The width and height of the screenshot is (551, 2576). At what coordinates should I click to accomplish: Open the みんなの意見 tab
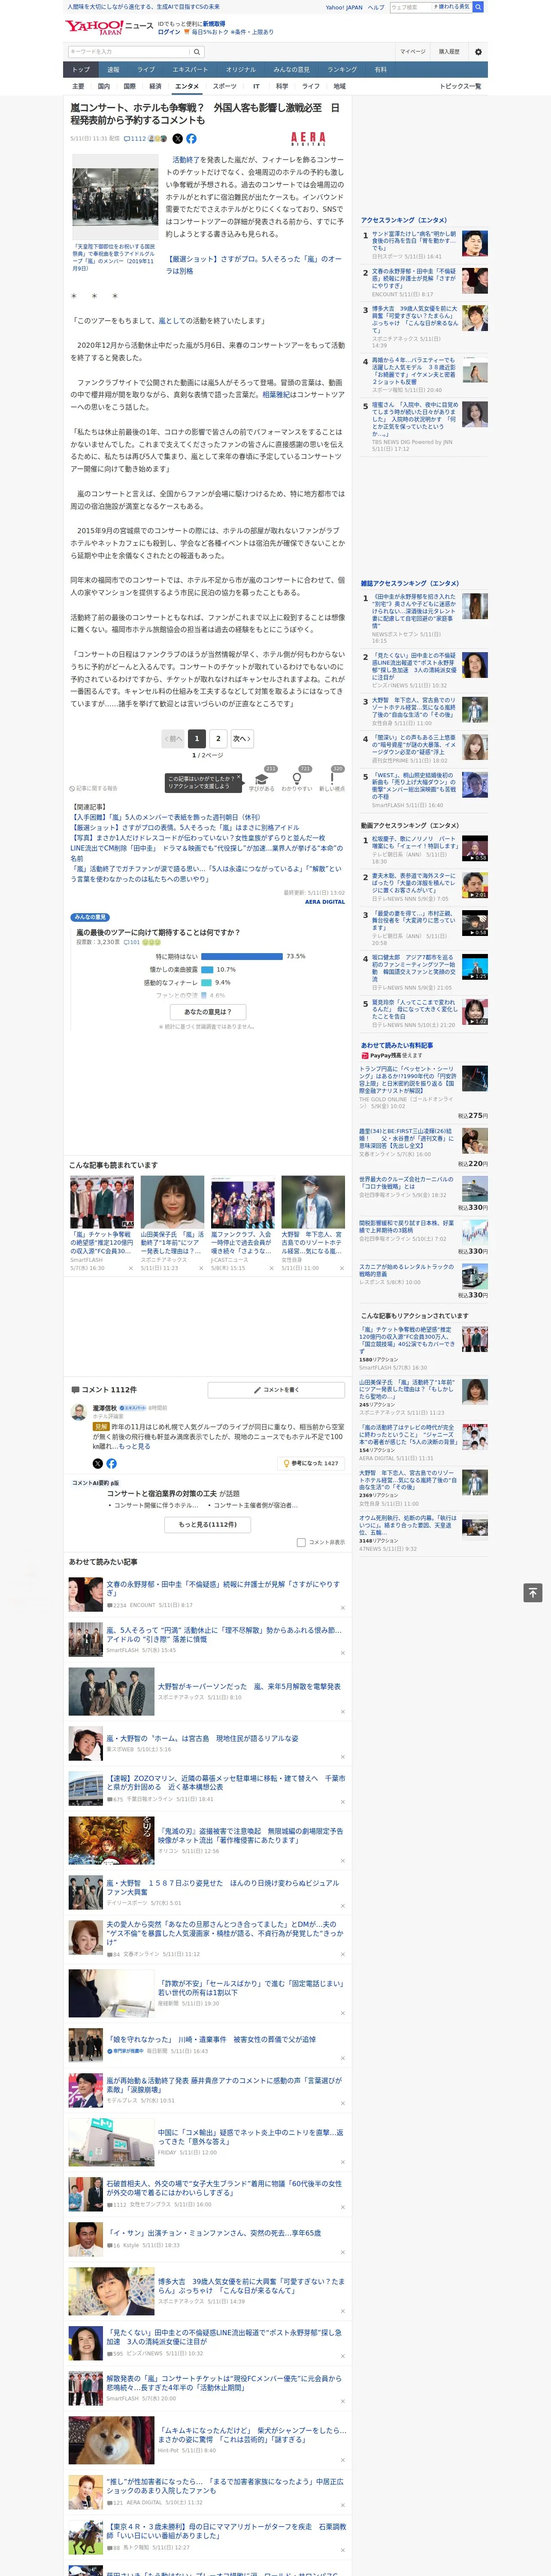click(291, 69)
